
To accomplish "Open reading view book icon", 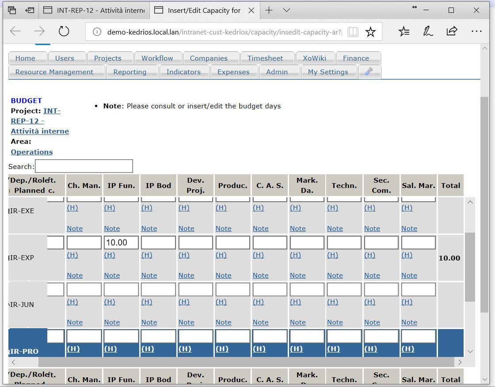I will coord(353,32).
